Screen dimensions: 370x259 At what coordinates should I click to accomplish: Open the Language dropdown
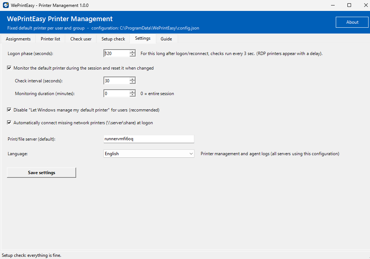(149, 154)
